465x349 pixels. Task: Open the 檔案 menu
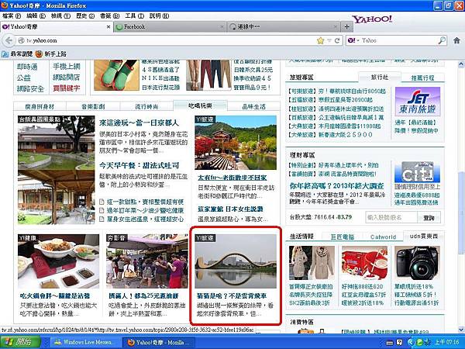coord(12,16)
